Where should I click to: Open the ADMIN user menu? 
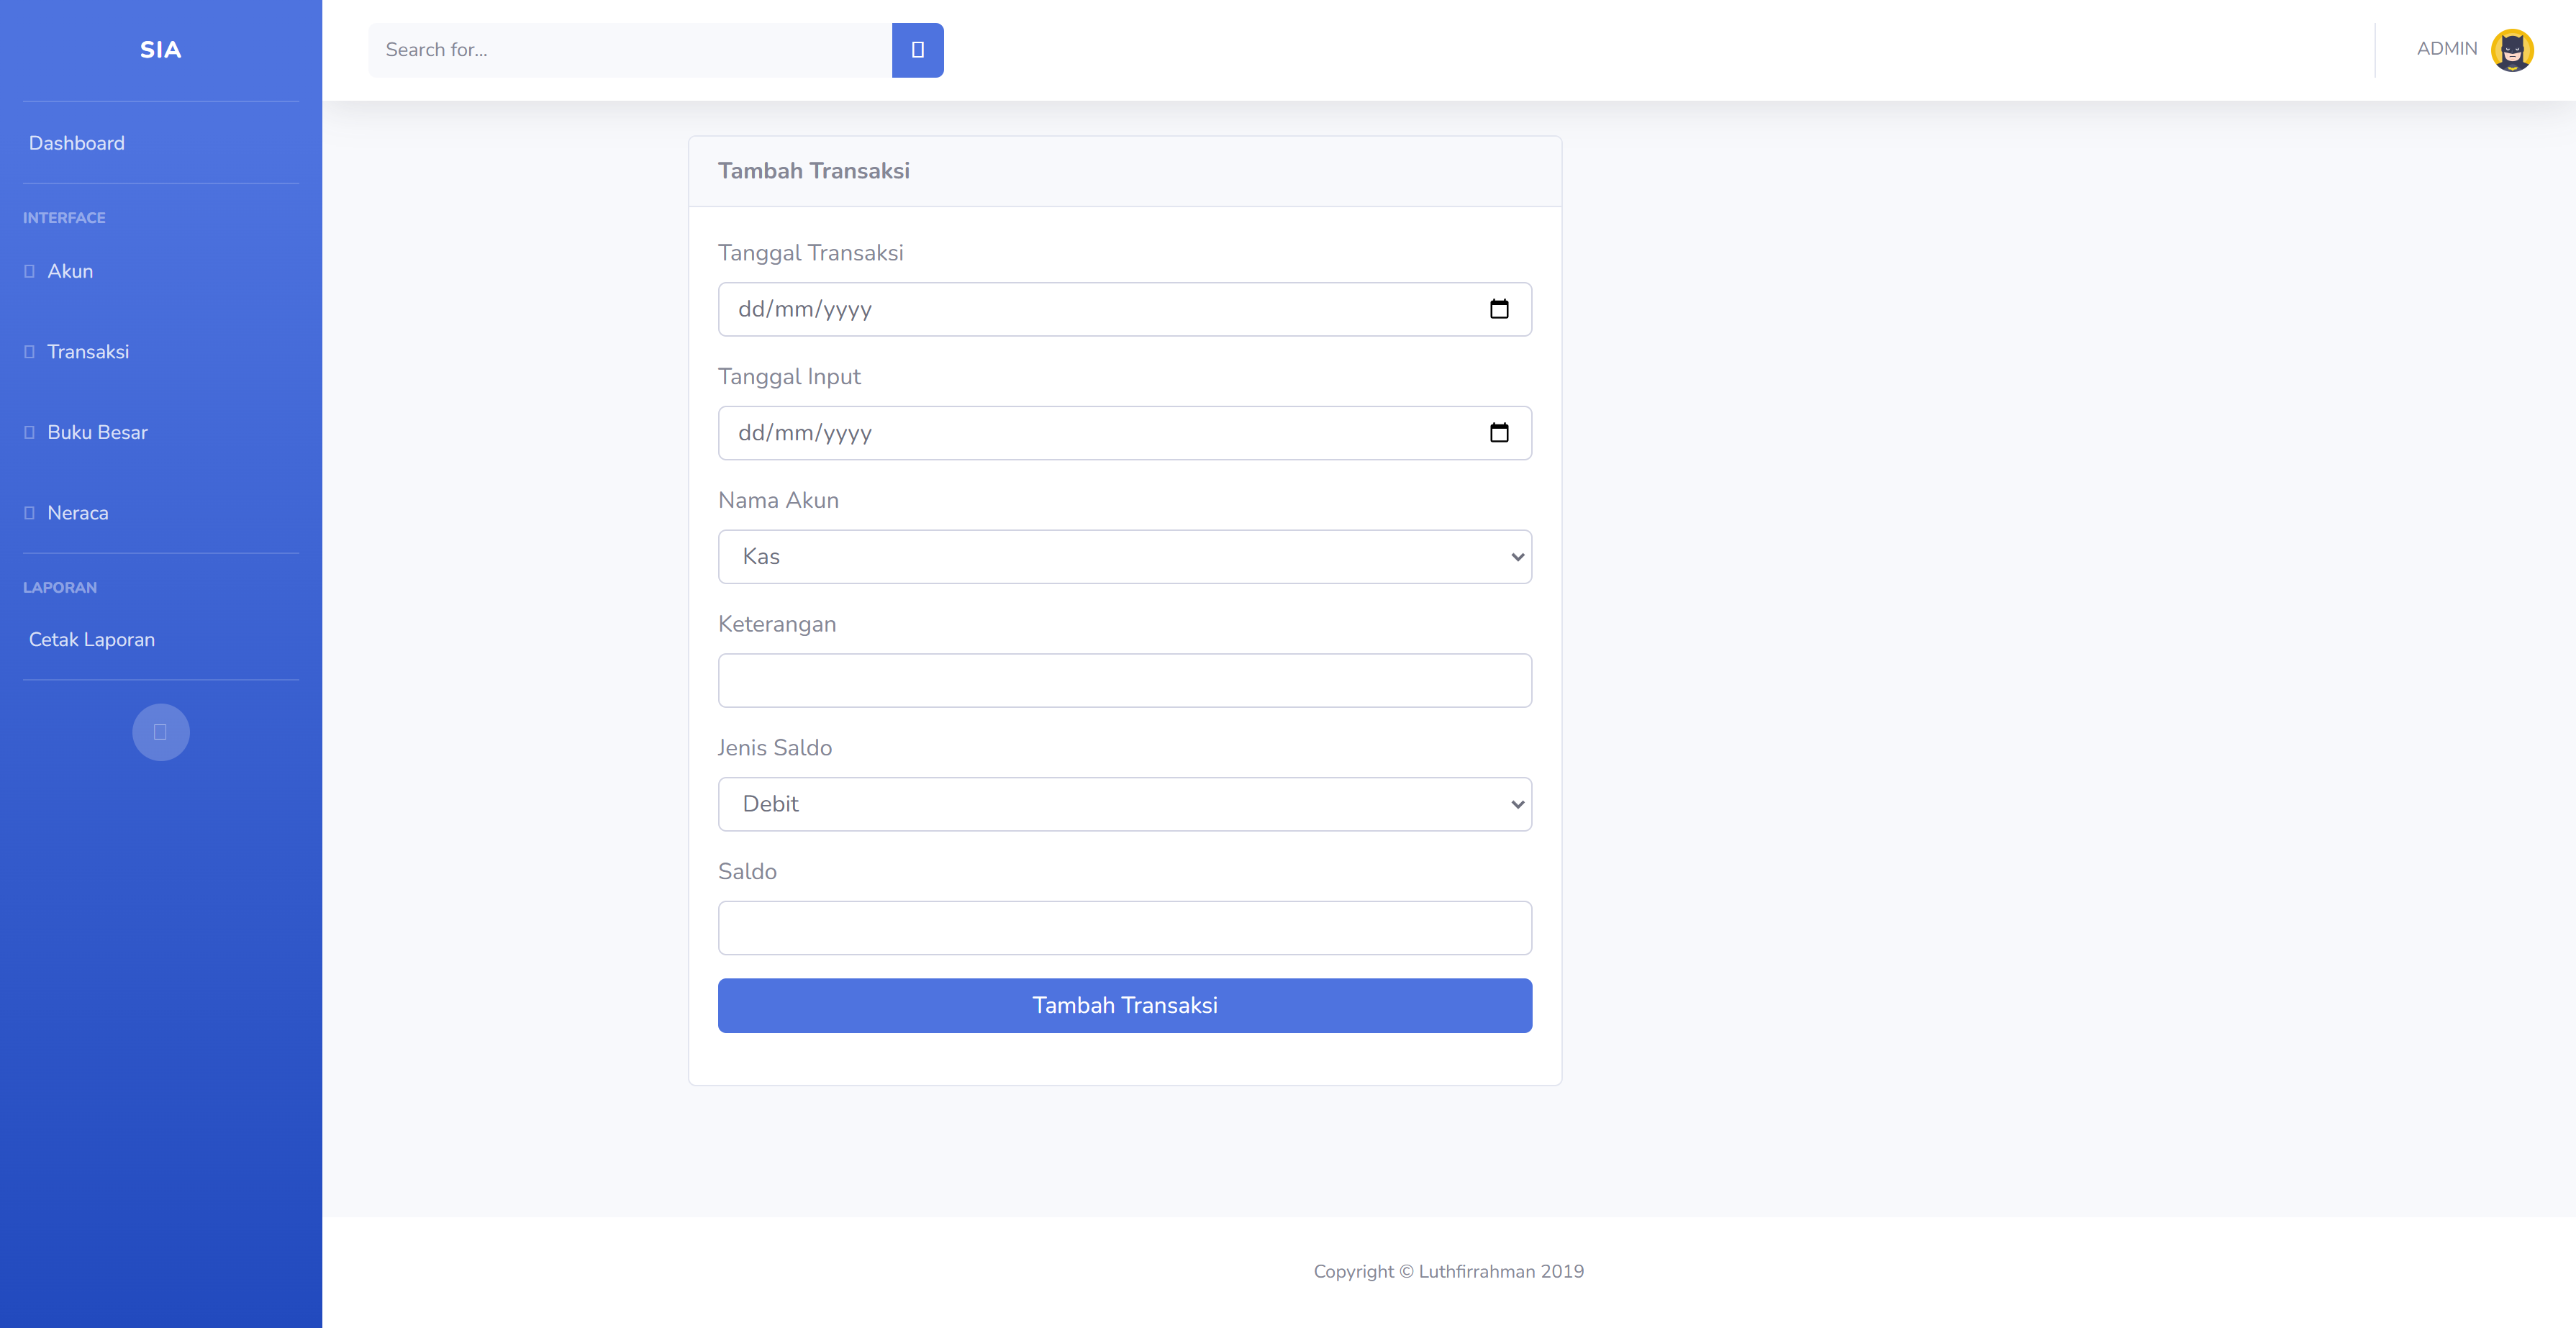pyautogui.click(x=2446, y=49)
